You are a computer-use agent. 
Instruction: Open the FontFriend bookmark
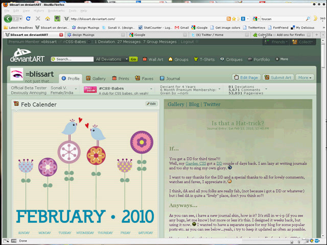(x=278, y=28)
